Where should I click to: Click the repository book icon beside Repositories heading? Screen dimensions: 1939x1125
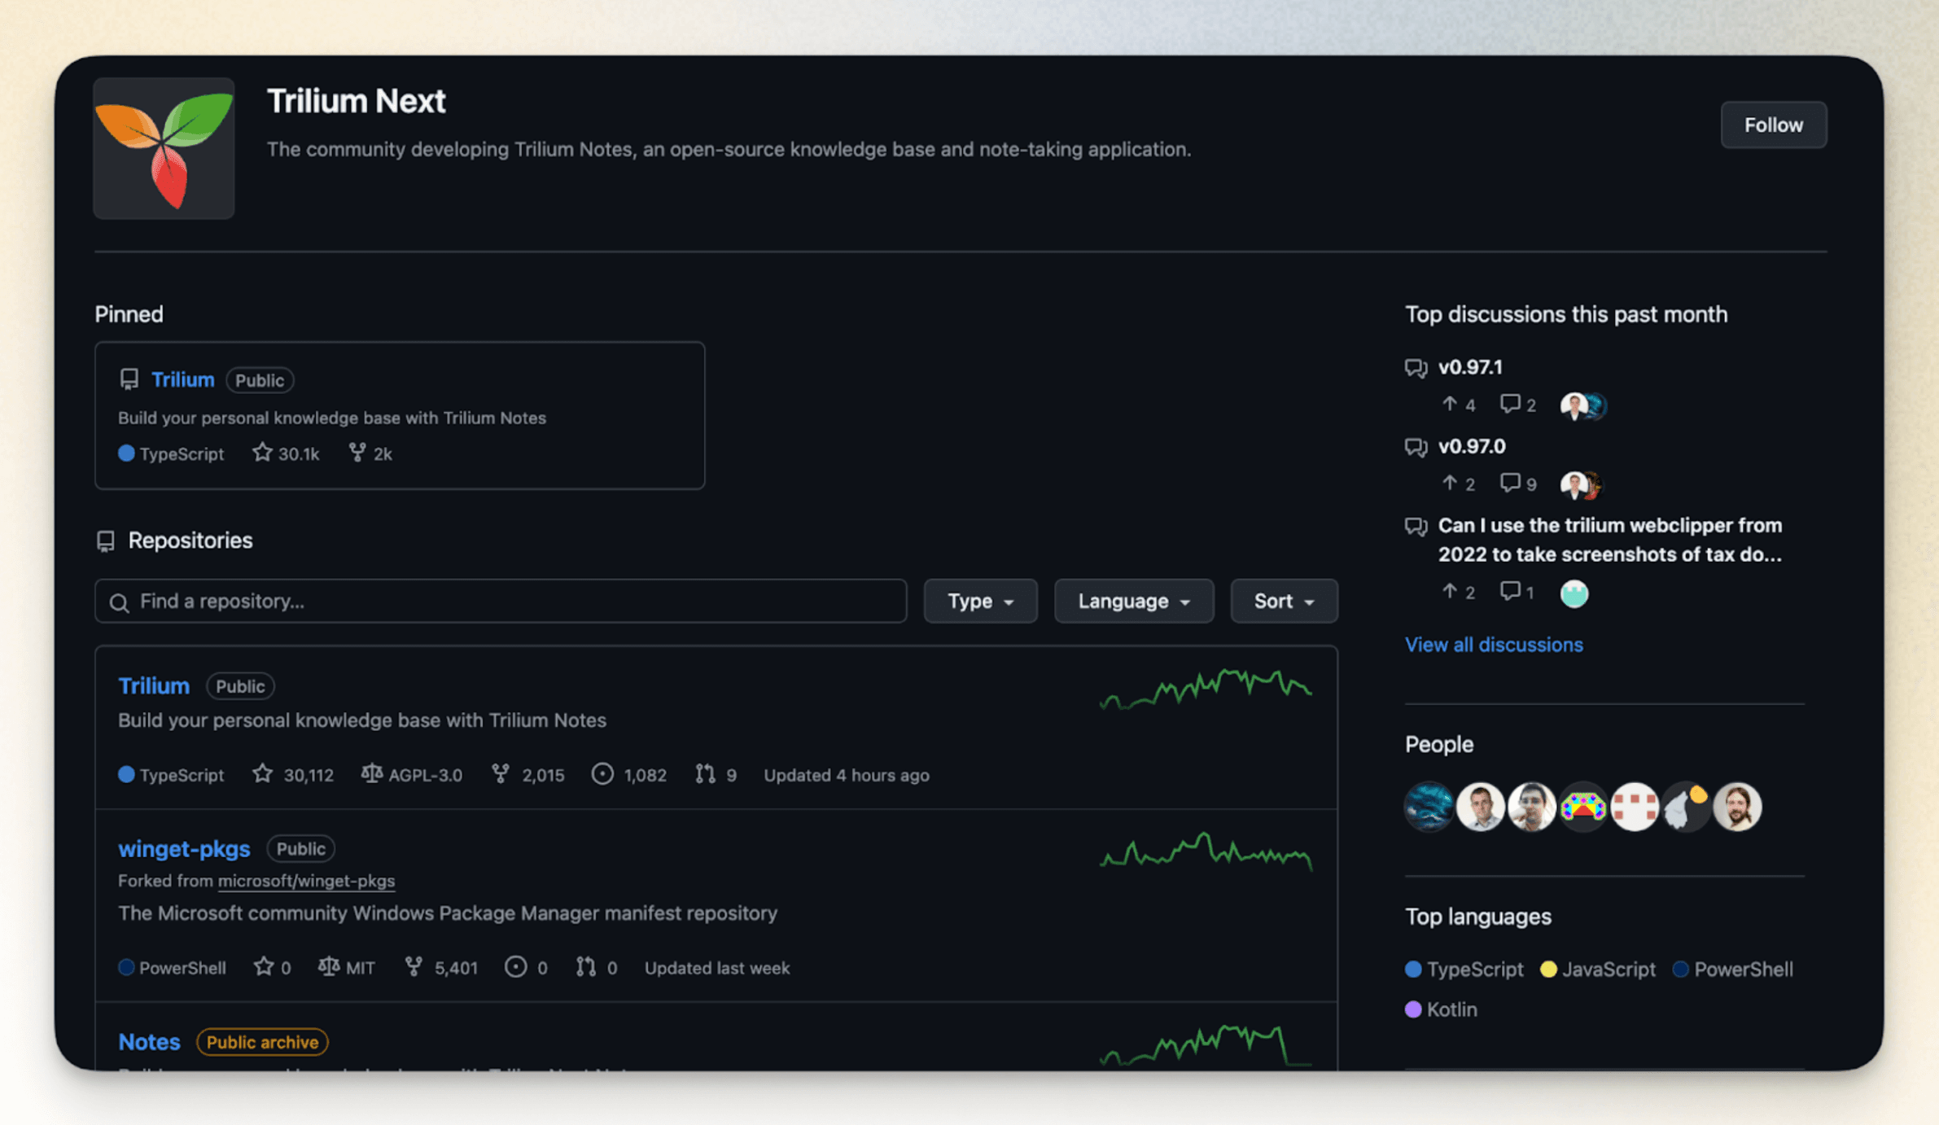[x=107, y=540]
